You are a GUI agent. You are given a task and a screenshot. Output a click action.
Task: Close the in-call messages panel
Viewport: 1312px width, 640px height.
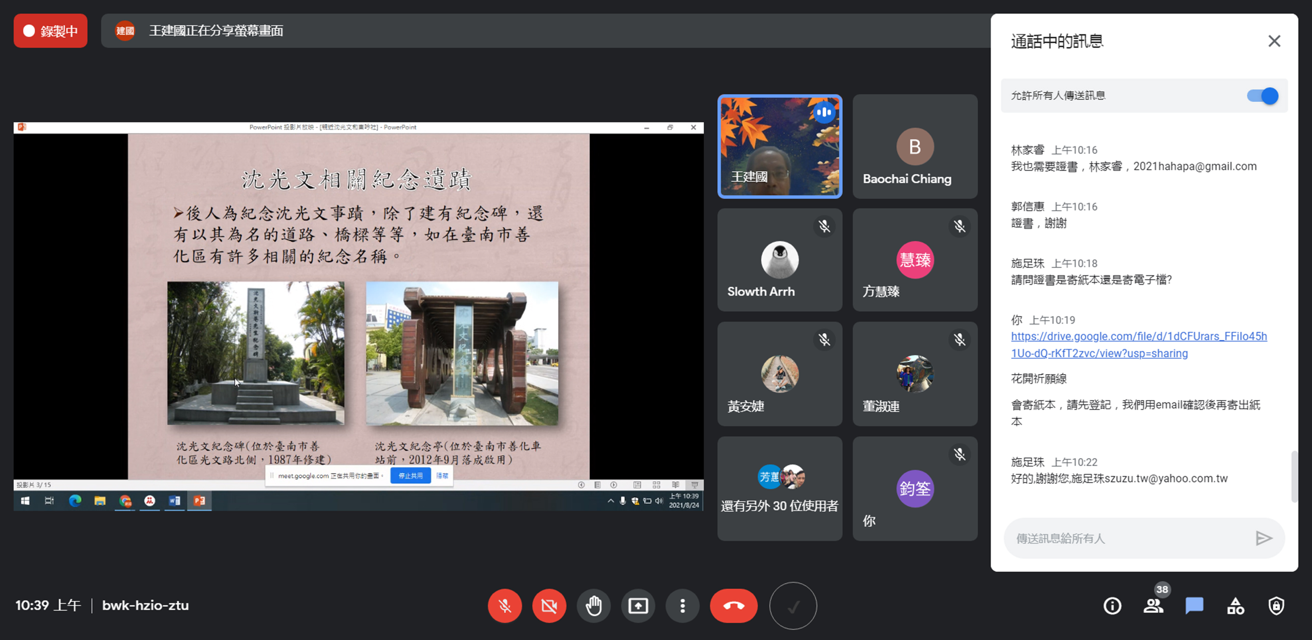[1274, 41]
